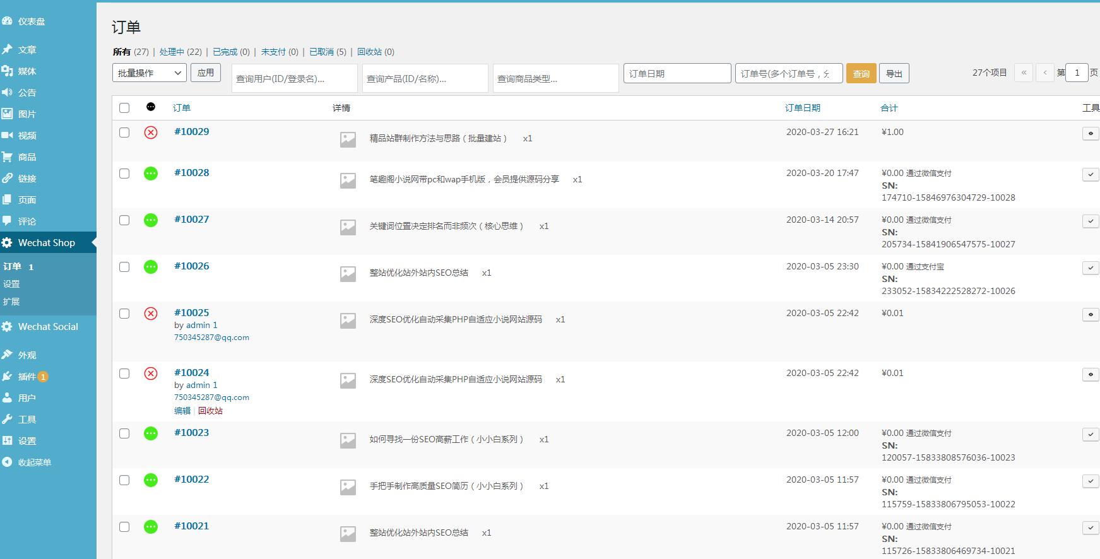This screenshot has width=1100, height=559.
Task: Click the 视频 video camera icon
Action: 7,135
